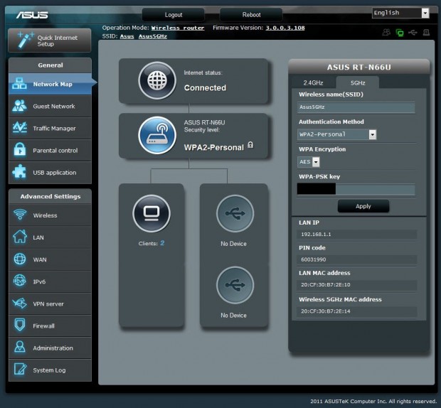Click the lower USB No Device icon
This screenshot has height=408, width=441.
point(235,285)
